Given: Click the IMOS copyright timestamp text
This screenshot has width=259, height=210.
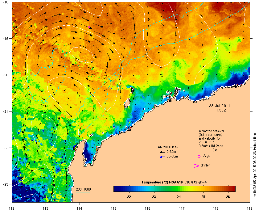Looking at the screenshot, I should [255, 165].
